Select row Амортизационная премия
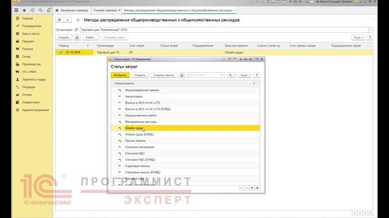The image size is (389, 218). 185,90
